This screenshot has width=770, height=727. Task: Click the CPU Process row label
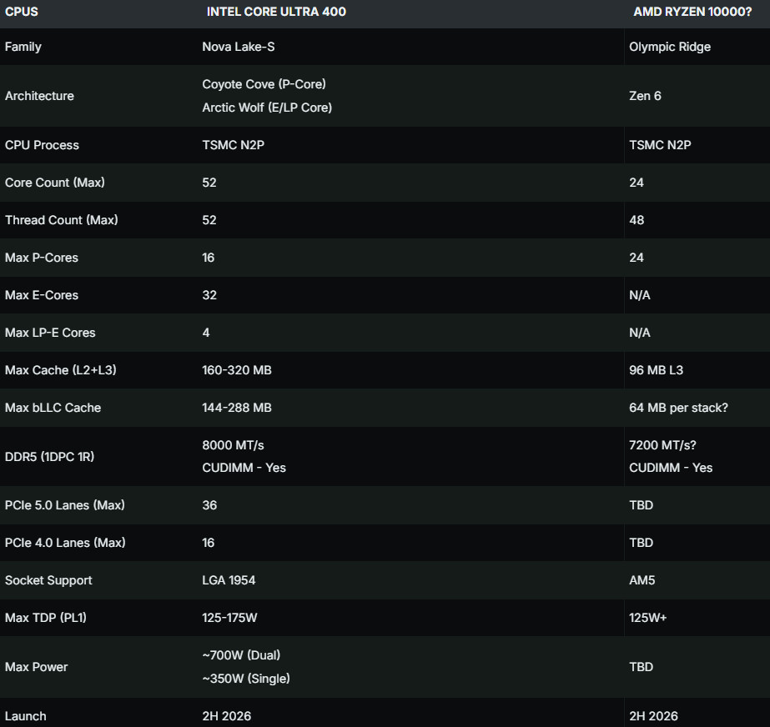[42, 145]
